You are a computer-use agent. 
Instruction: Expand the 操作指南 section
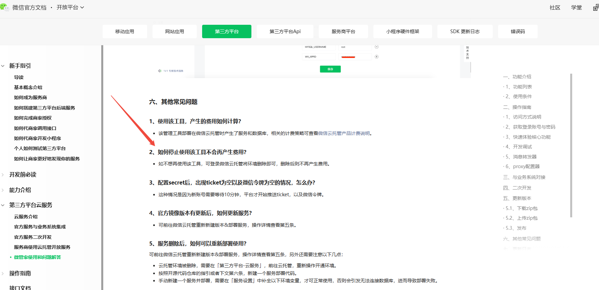click(3, 274)
